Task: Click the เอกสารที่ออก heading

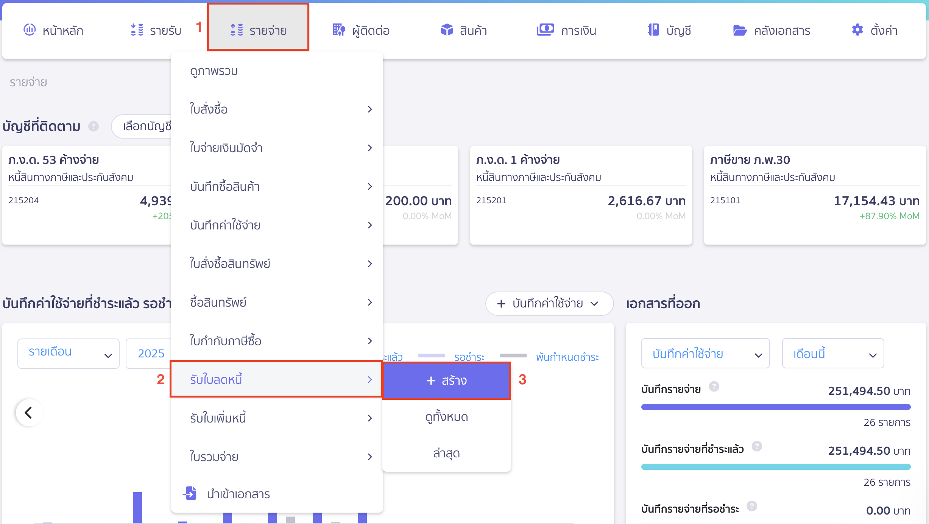Action: [x=663, y=303]
